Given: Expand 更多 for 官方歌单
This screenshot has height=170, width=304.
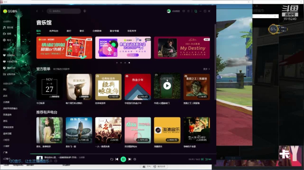Looking at the screenshot, I should (206, 69).
